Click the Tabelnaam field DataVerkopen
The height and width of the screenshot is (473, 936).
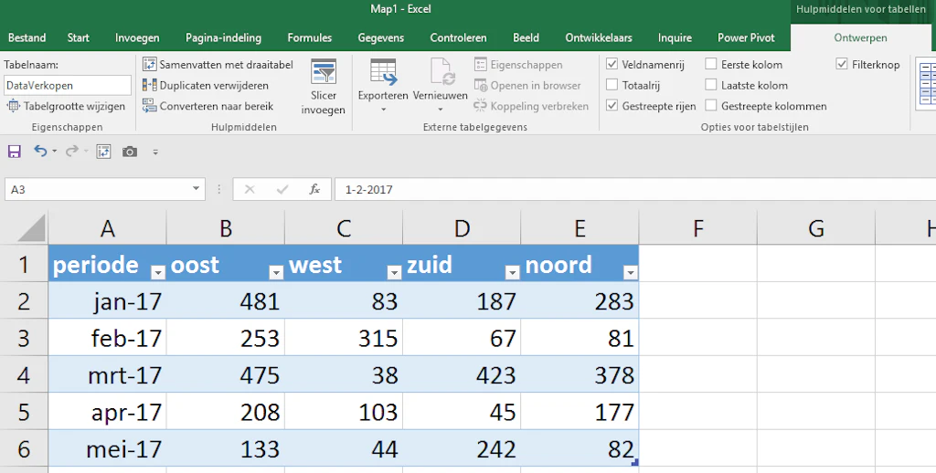(68, 85)
